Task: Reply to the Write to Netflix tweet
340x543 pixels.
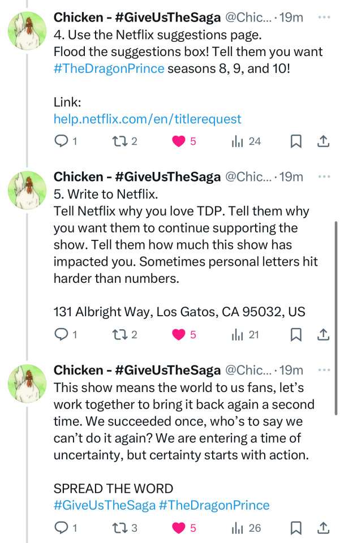Action: [x=61, y=335]
